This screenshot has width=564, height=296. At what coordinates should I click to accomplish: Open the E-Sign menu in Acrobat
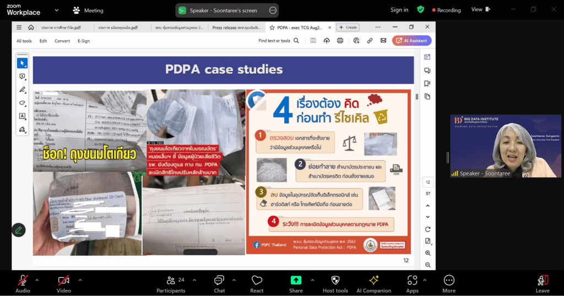click(x=84, y=41)
